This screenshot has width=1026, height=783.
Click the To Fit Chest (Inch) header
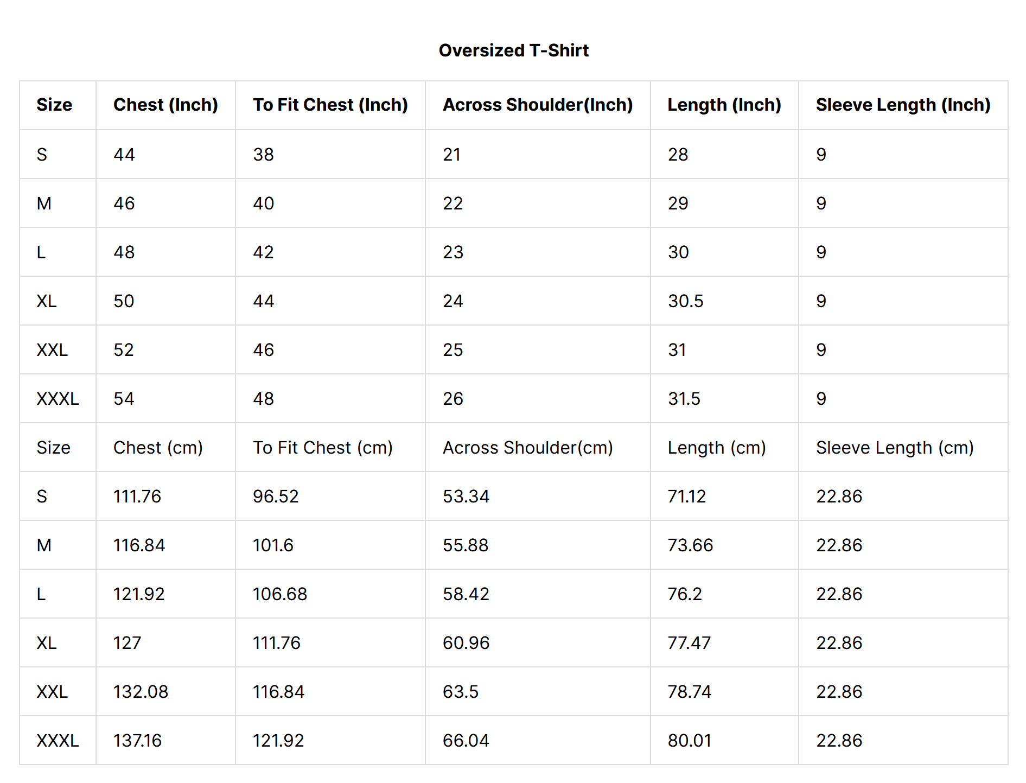330,105
